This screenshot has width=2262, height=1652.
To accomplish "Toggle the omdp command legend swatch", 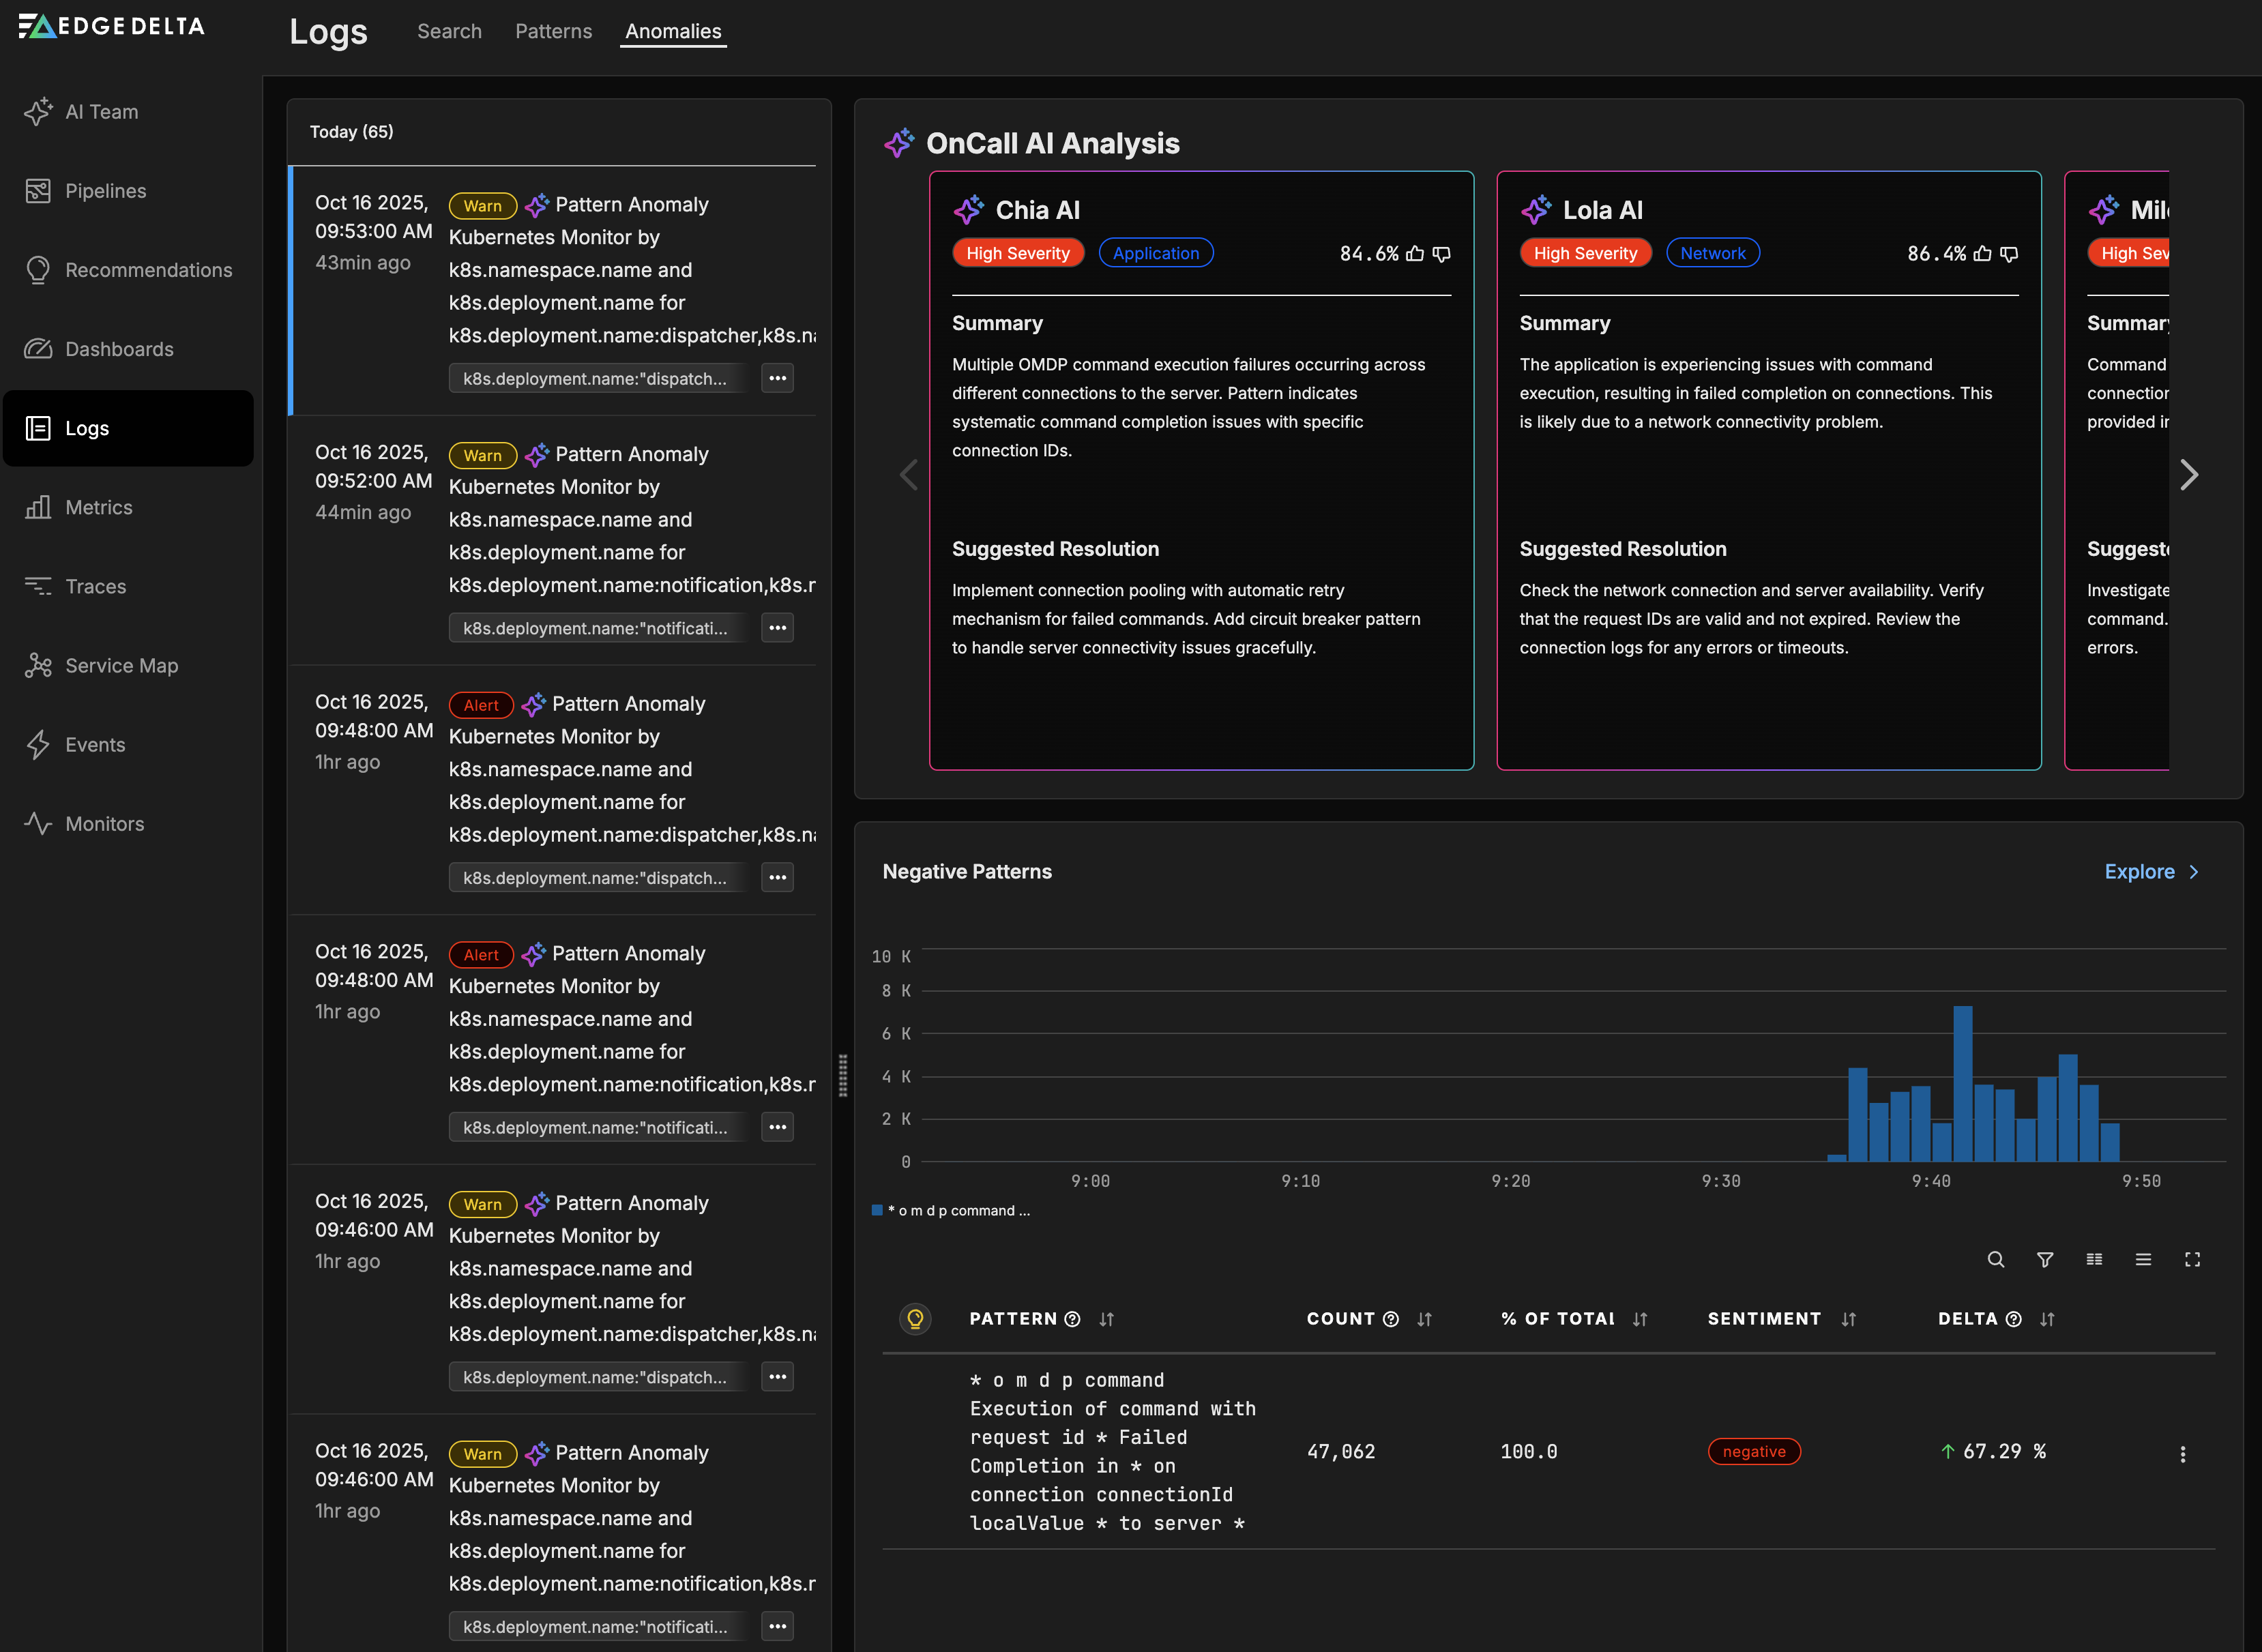I will tap(877, 1210).
